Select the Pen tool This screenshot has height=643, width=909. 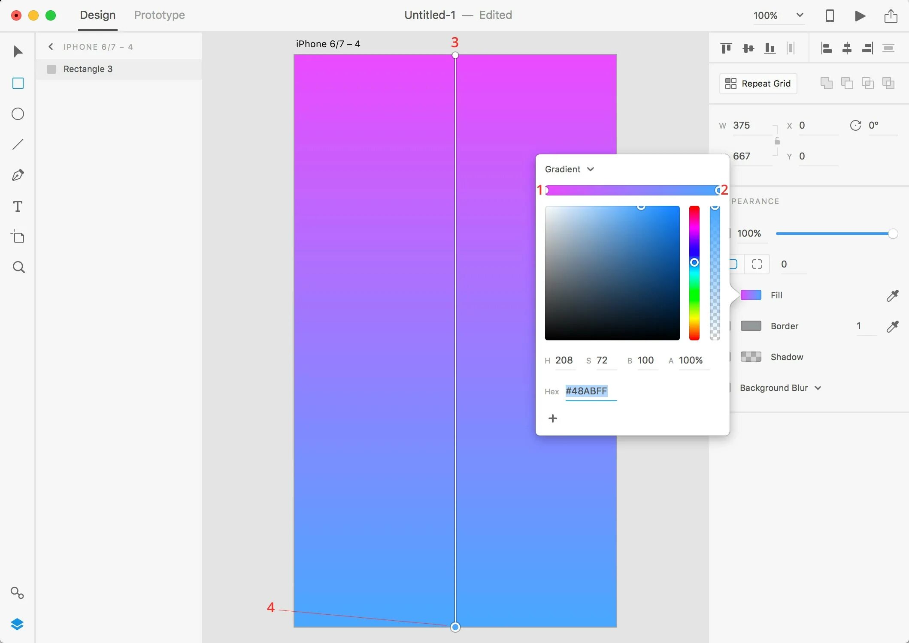pyautogui.click(x=18, y=175)
